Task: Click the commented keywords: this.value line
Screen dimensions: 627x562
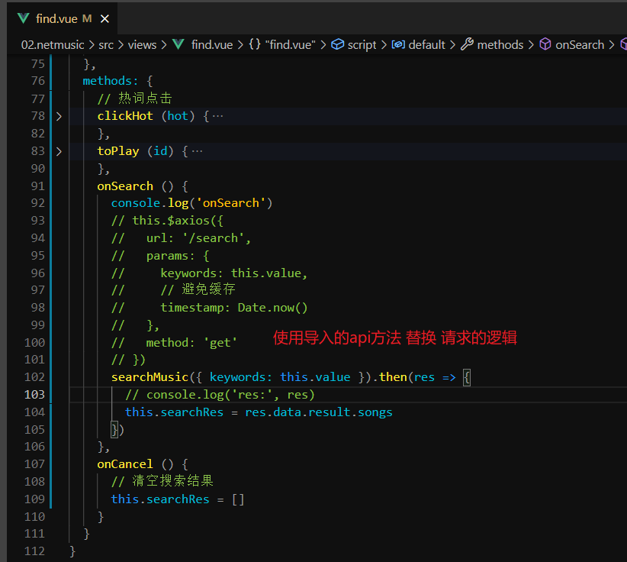Action: click(209, 273)
